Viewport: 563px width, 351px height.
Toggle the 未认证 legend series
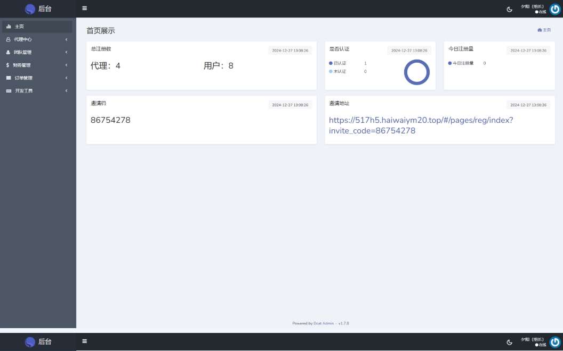(x=338, y=71)
